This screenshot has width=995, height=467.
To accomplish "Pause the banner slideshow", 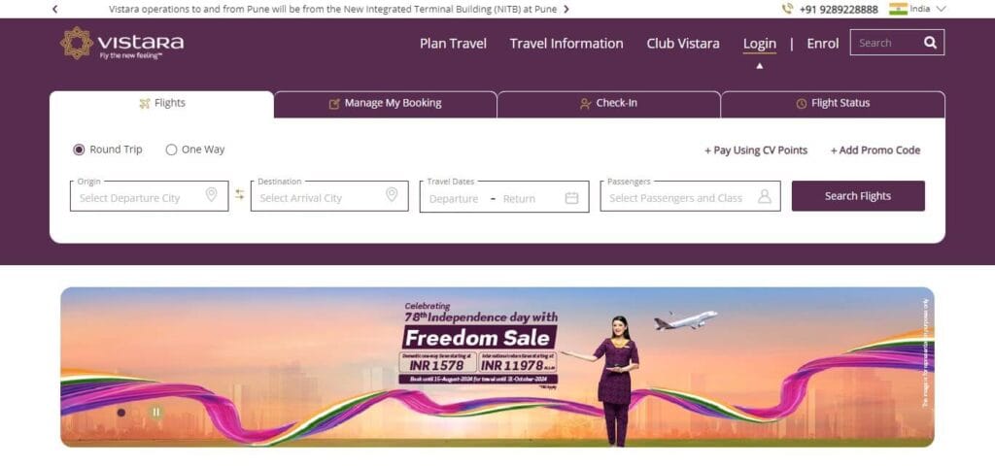I will pos(155,413).
